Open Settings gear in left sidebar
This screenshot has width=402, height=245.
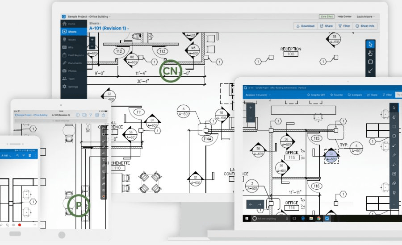coord(65,87)
